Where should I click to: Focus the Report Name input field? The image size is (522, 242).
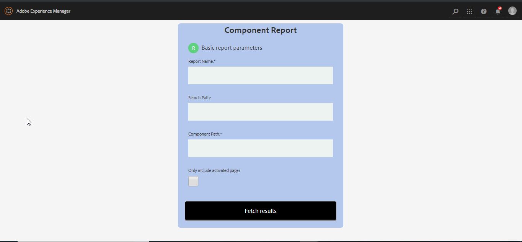260,75
